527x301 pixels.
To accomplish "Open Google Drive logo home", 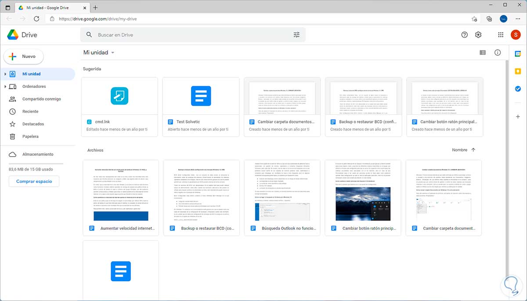I will pyautogui.click(x=22, y=35).
